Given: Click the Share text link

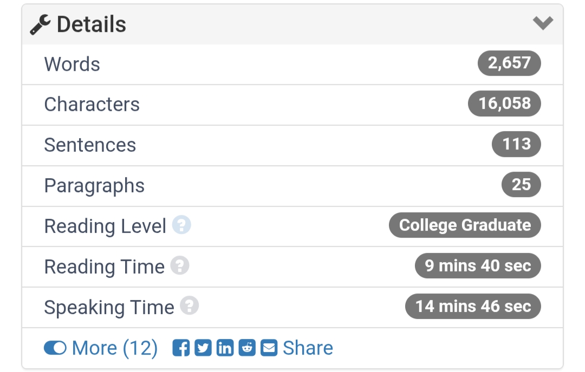Looking at the screenshot, I should point(308,348).
